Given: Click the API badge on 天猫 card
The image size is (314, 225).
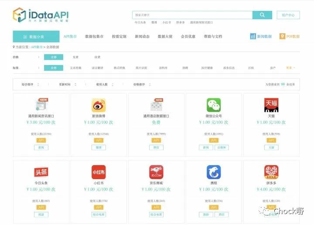Looking at the screenshot, I should 271,140.
